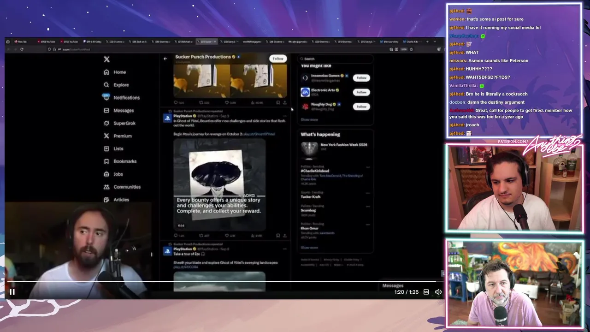Open the #CharlieKirkdead trending topic
This screenshot has width=590, height=332.
(315, 171)
